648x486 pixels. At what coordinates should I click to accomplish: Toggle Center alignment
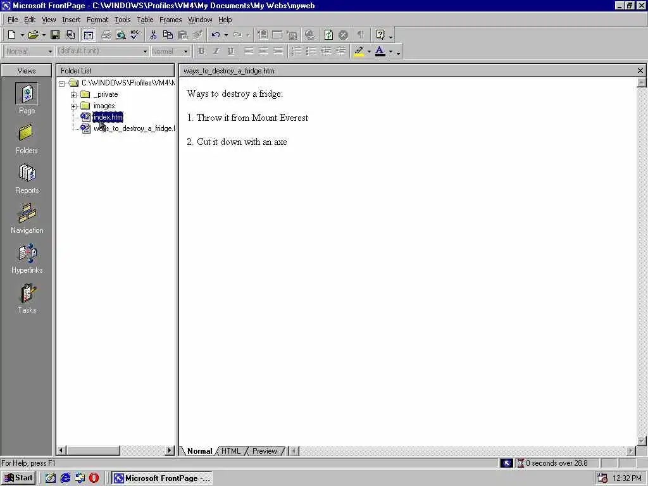click(x=263, y=51)
